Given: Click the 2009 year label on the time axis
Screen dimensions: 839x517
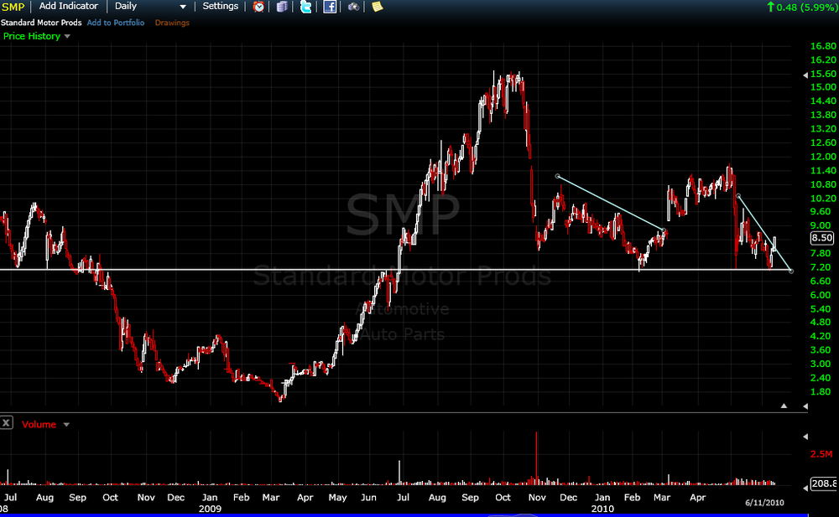Looking at the screenshot, I should click(x=210, y=509).
